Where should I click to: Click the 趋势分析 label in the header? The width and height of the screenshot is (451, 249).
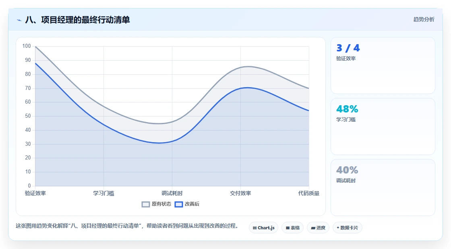click(424, 20)
